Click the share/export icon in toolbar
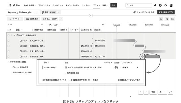Image resolution: width=181 pixels, height=103 pixels. (167, 19)
